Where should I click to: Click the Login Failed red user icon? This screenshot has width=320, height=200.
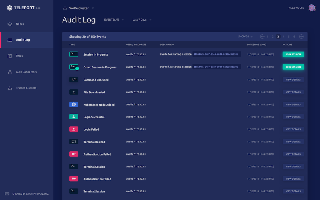(74, 129)
